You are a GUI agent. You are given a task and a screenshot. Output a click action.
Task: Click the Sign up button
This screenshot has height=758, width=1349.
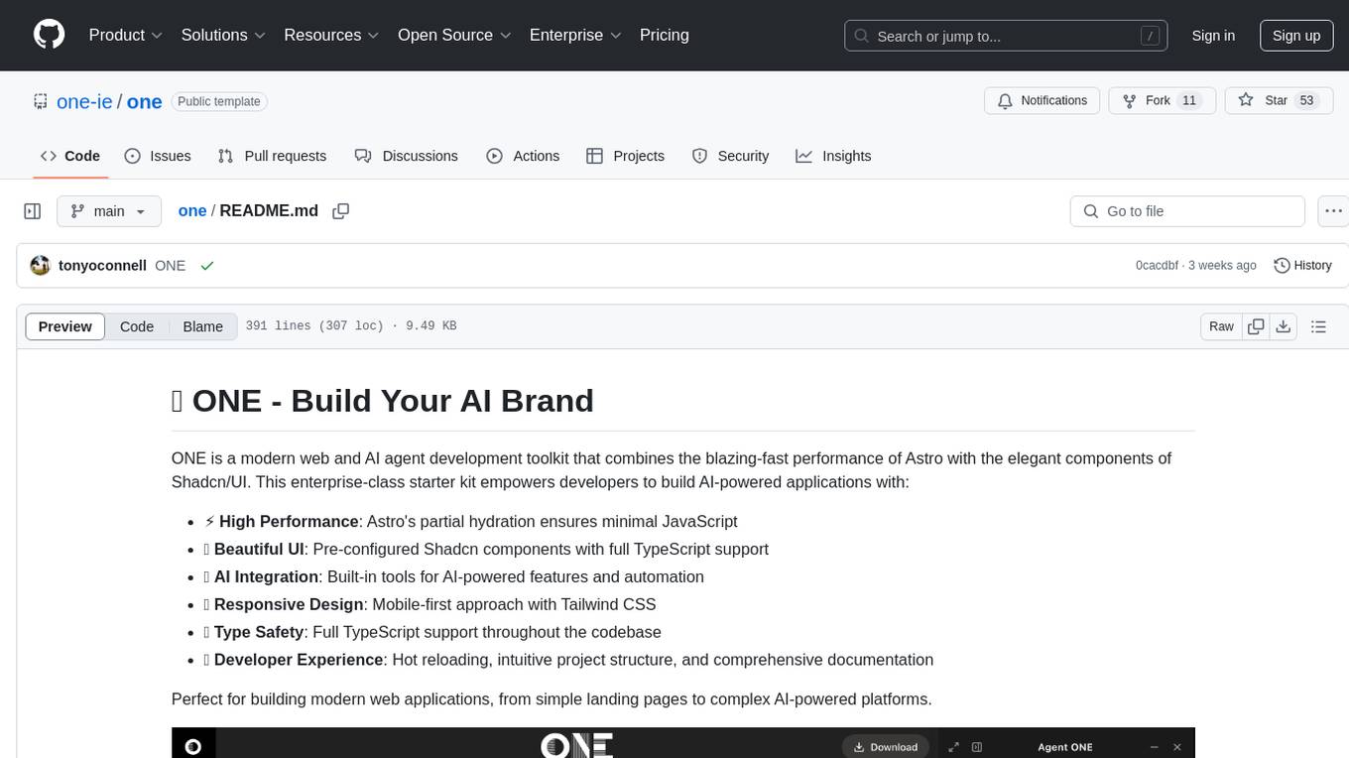point(1296,36)
